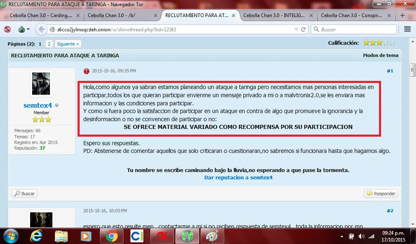
Task: Switch to Cebolla Chan Conspir... tab
Action: 351,15
